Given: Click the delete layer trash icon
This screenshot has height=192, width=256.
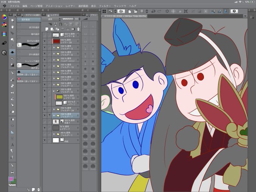Looking at the screenshot, I should tap(78, 29).
